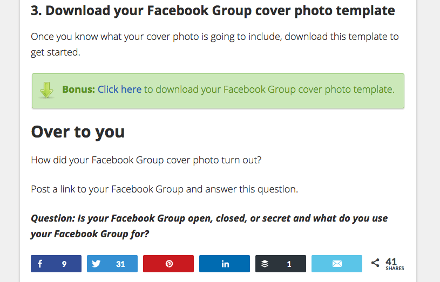This screenshot has height=282, width=440.
Task: Click the Buffer share count 1
Action: tap(289, 264)
